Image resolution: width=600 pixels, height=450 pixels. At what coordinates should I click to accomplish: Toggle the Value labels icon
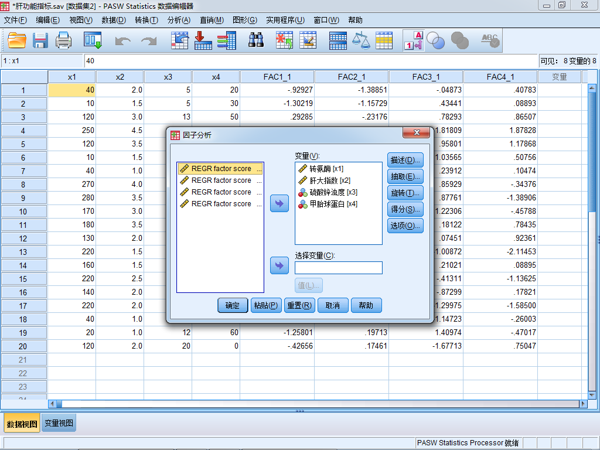pos(414,40)
